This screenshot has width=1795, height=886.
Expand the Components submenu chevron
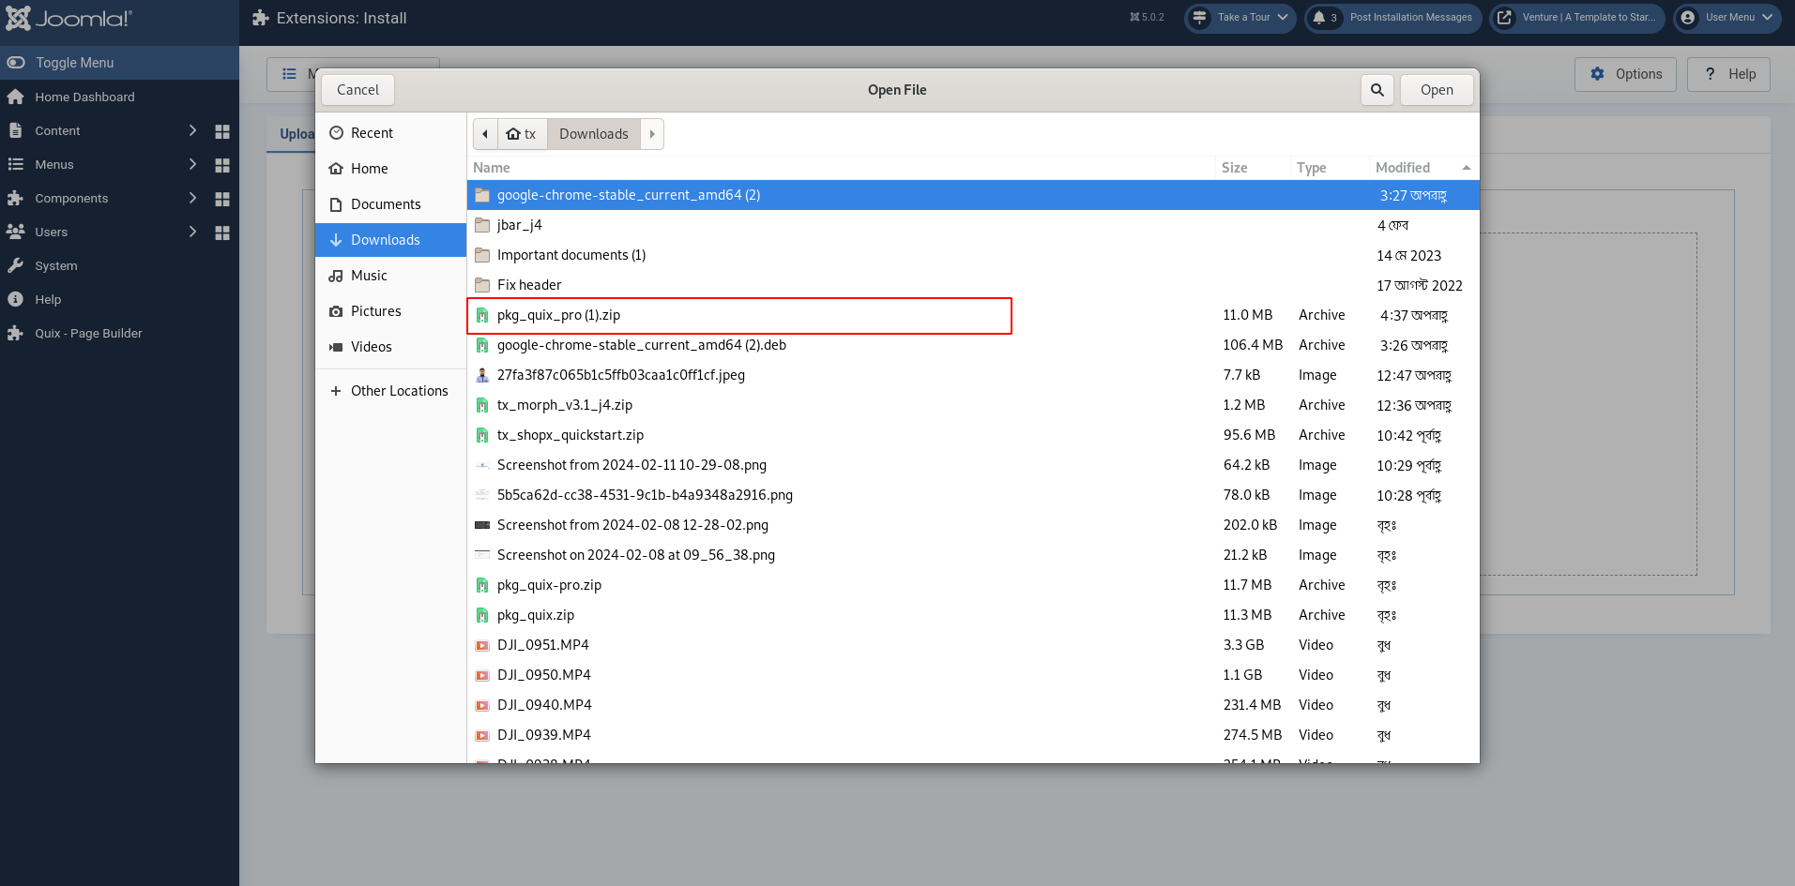192,198
